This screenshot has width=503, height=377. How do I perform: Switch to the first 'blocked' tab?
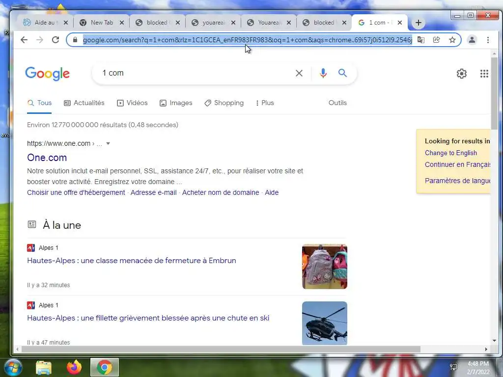point(157,23)
